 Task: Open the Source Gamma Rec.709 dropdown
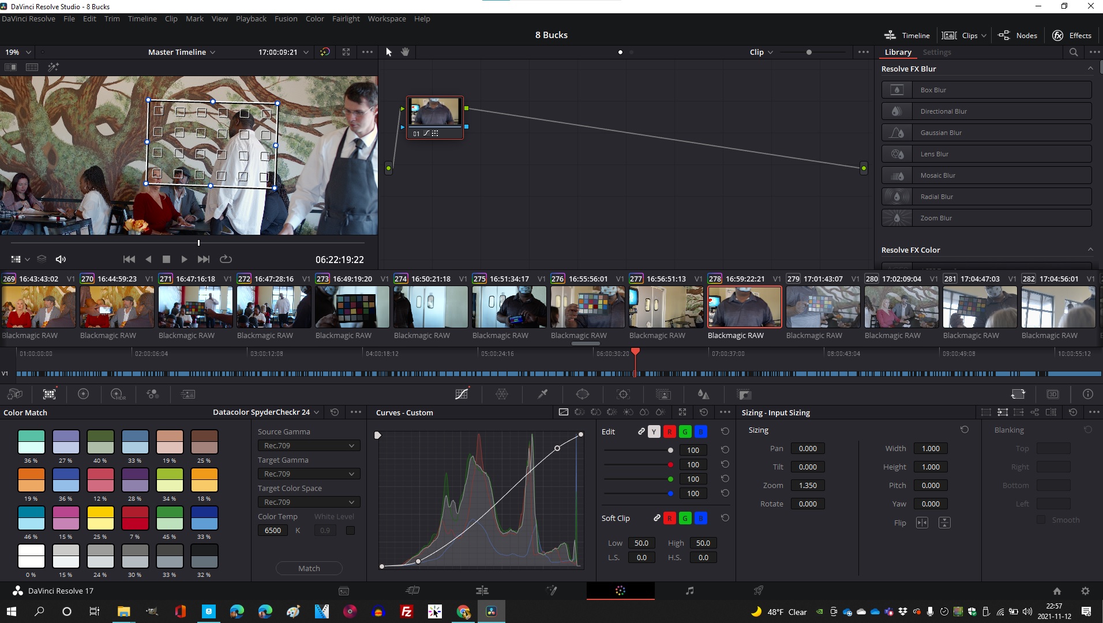pyautogui.click(x=309, y=445)
